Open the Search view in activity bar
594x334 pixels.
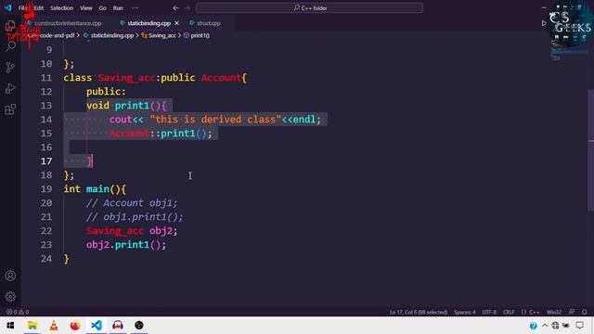pyautogui.click(x=10, y=46)
